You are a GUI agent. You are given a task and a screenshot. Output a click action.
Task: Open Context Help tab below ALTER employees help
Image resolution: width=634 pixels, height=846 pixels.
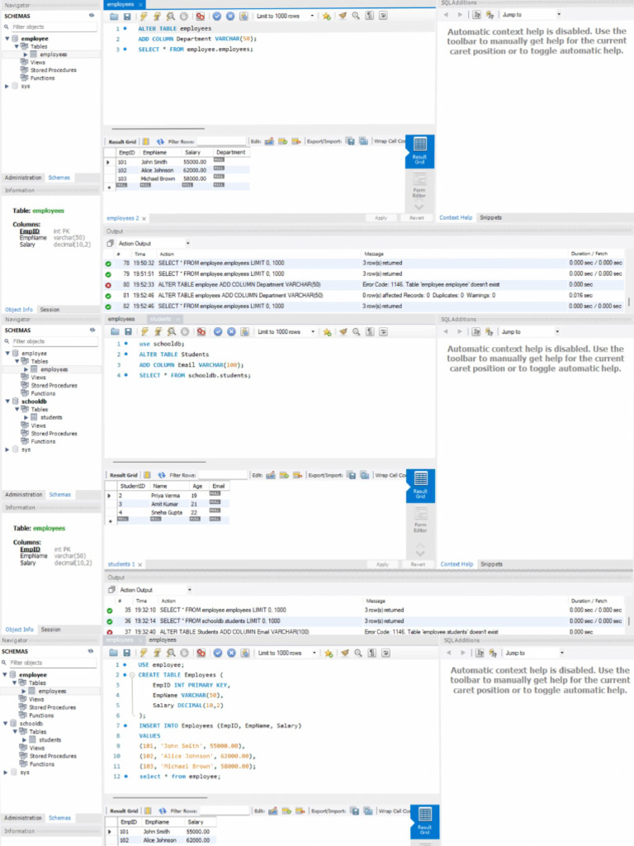point(456,217)
